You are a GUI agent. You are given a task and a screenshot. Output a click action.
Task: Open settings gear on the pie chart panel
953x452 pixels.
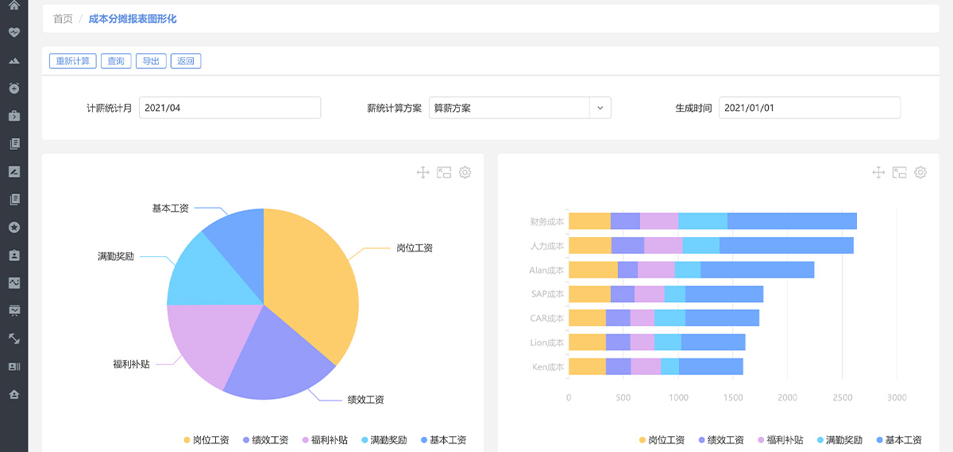point(465,172)
